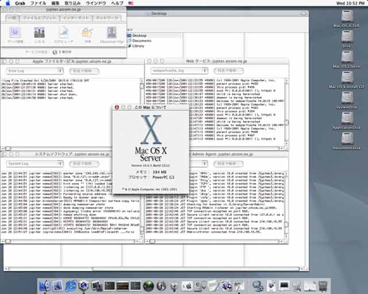Click the US flag input menu icon
Image resolution: width=368 pixels, height=294 pixels.
tap(131, 3)
